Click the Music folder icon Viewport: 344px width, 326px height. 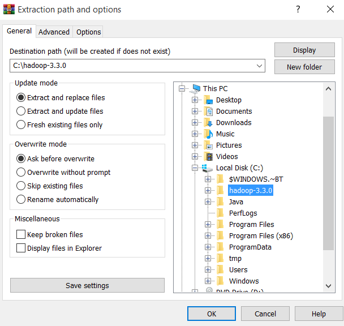[x=209, y=134]
